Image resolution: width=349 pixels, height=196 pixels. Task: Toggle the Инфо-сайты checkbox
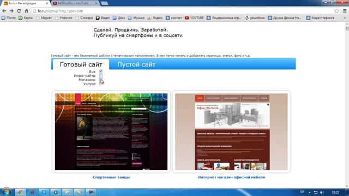[x=101, y=75]
